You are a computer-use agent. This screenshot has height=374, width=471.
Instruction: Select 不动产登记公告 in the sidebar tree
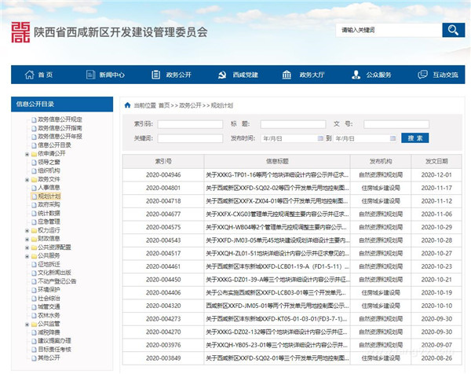(x=57, y=281)
